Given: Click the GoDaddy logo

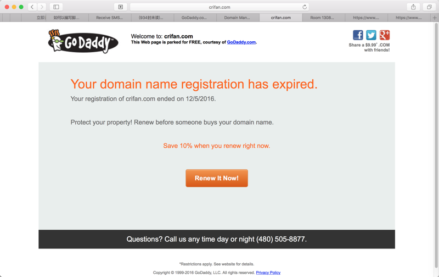Looking at the screenshot, I should coord(83,41).
